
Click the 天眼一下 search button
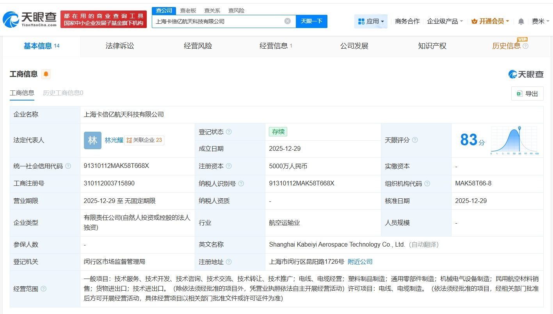pos(311,21)
